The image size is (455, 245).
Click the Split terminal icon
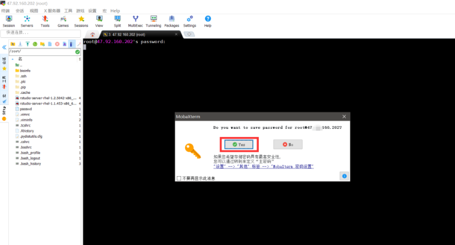(x=117, y=21)
